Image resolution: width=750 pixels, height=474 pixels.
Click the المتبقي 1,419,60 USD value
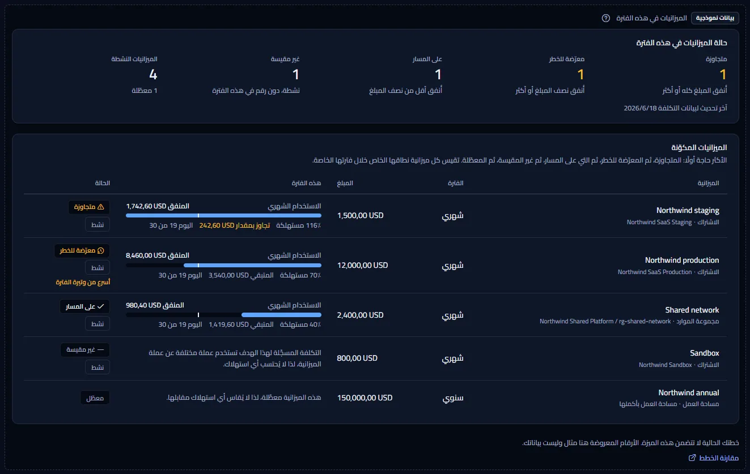point(241,325)
